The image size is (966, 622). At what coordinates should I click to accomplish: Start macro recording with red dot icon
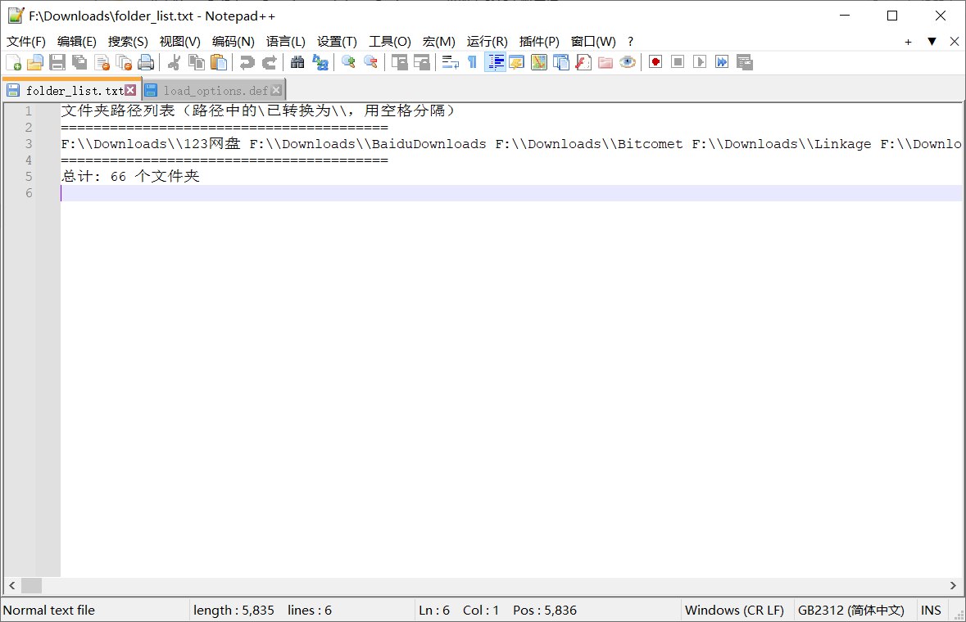(655, 62)
